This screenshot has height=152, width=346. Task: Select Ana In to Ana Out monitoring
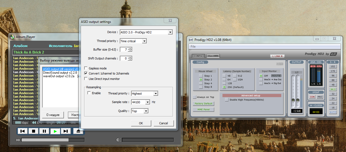click(x=261, y=80)
